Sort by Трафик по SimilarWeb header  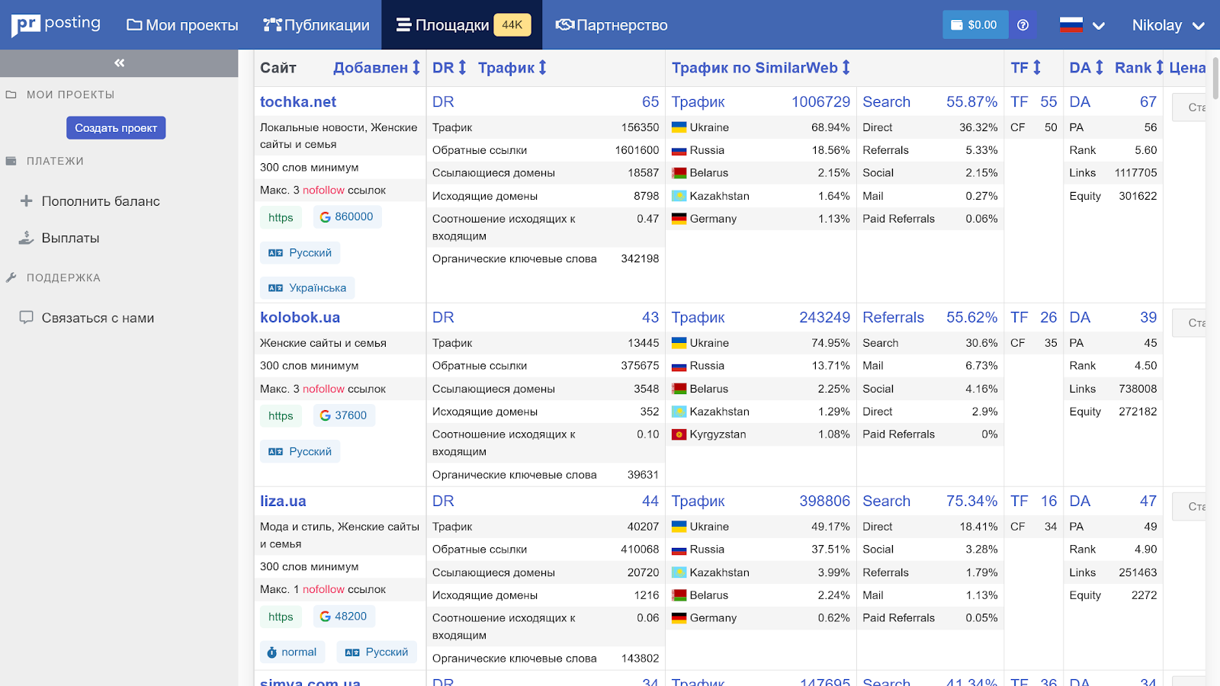pos(761,68)
